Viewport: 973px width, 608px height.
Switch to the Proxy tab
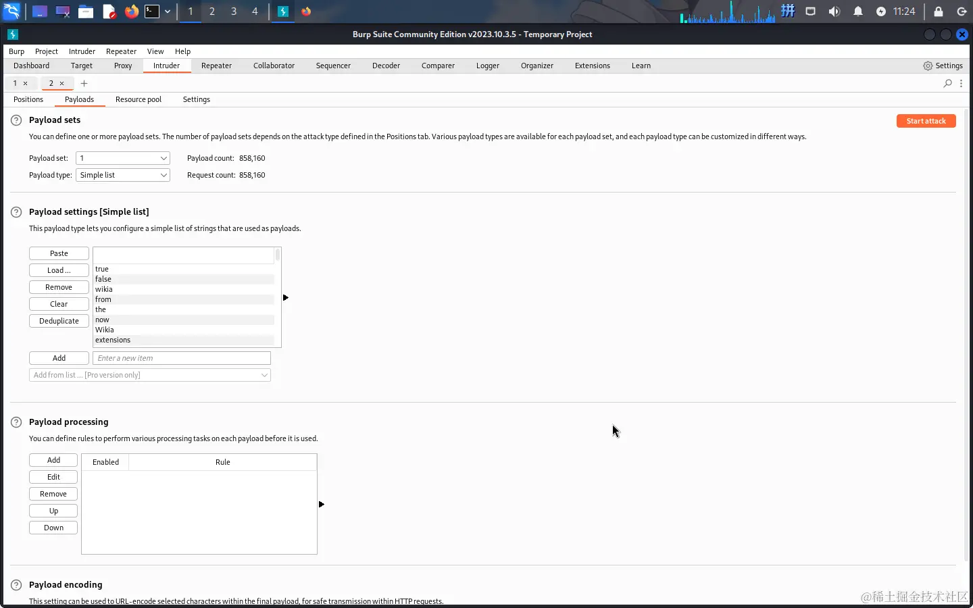click(123, 66)
